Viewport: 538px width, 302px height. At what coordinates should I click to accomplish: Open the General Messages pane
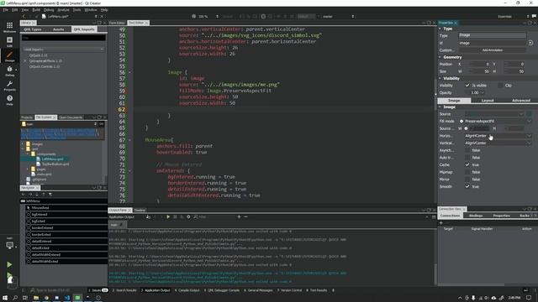point(258,290)
